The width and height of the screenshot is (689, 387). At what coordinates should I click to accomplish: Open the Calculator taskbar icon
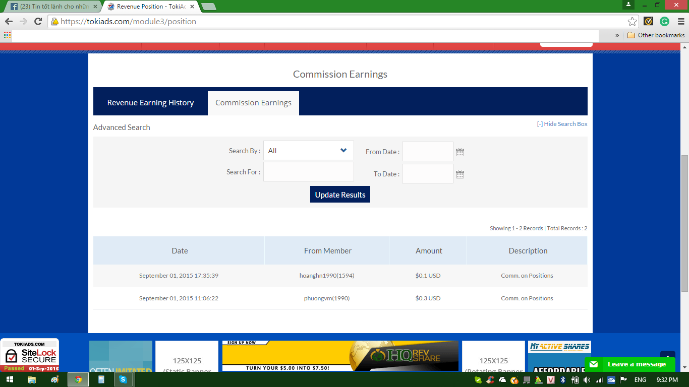[x=101, y=379]
